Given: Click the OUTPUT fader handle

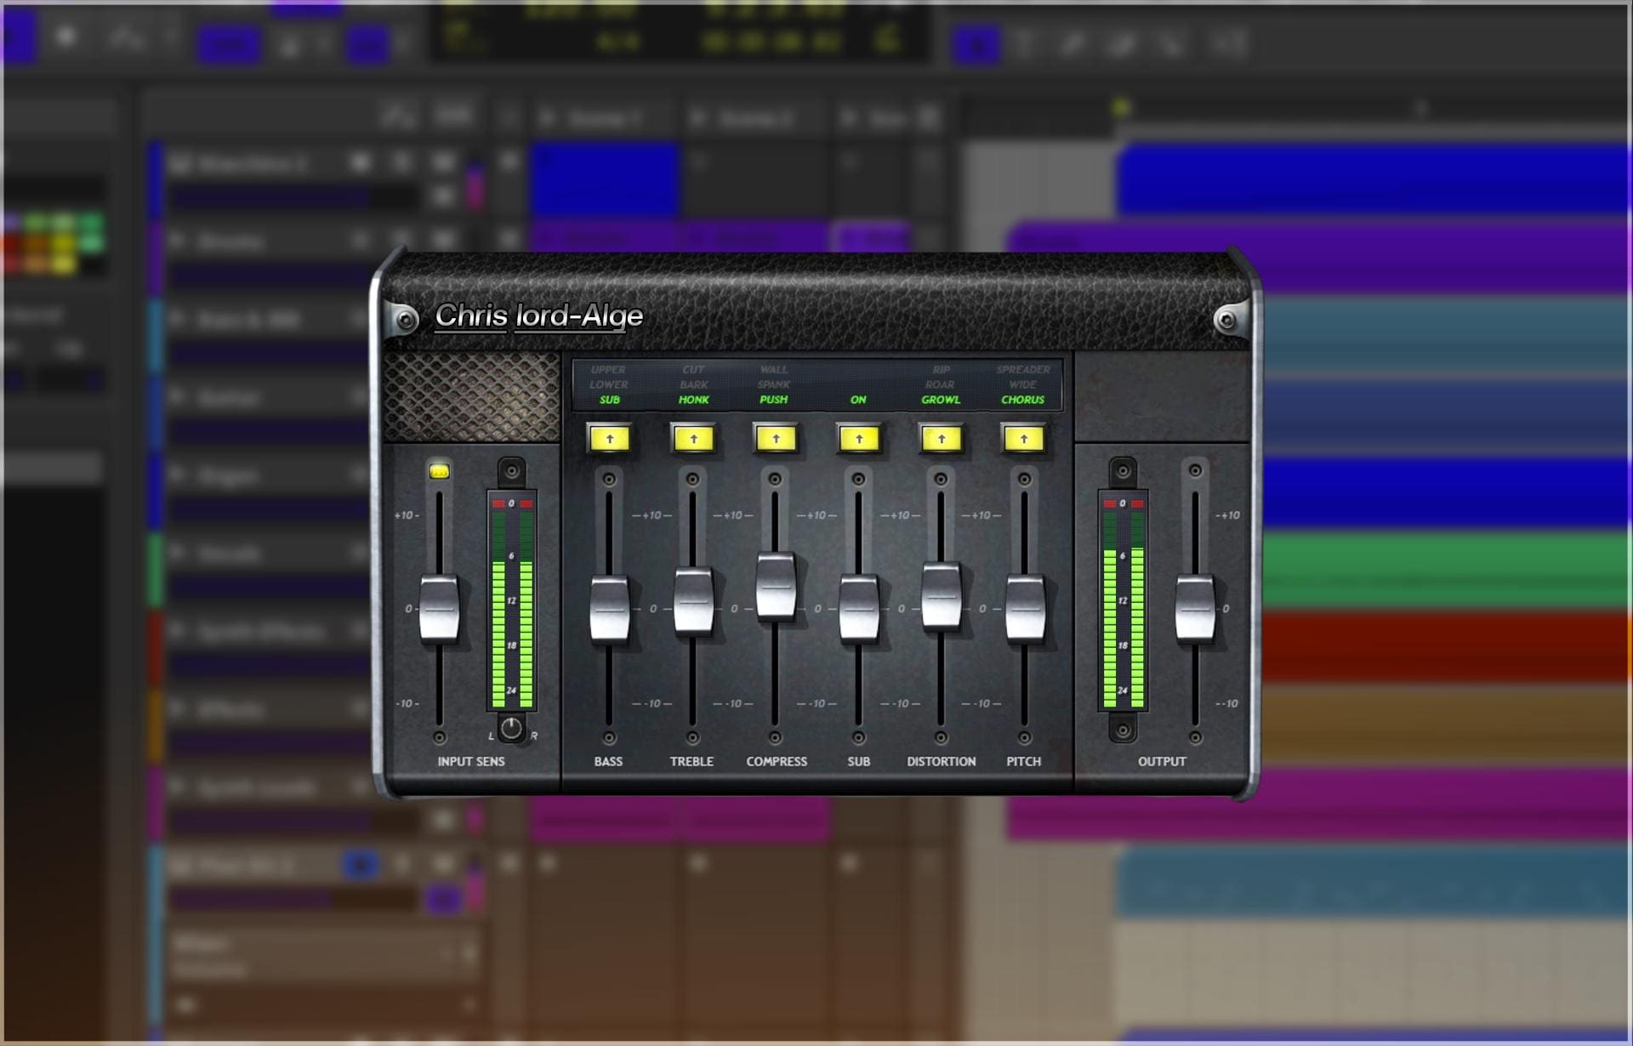Looking at the screenshot, I should click(x=1195, y=609).
